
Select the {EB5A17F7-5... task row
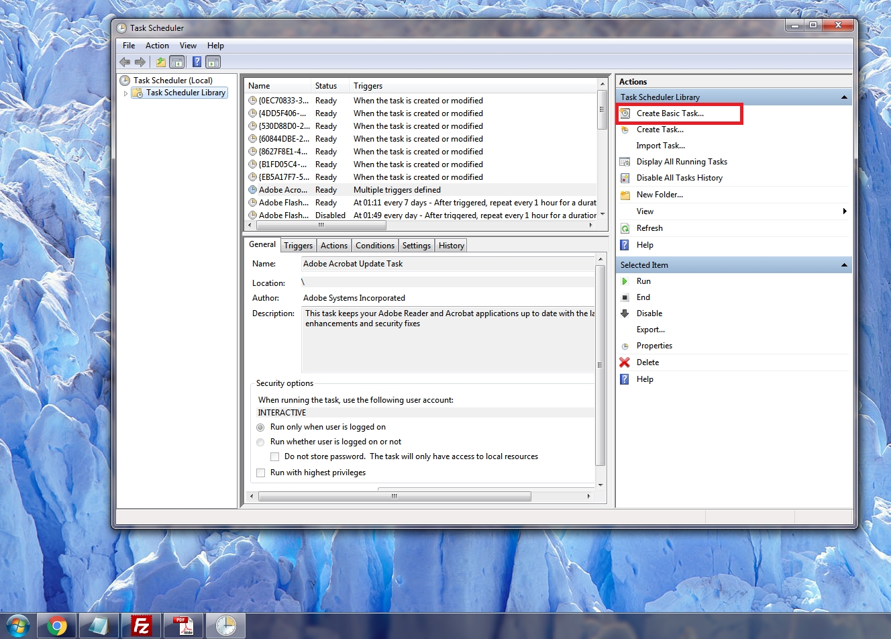420,177
